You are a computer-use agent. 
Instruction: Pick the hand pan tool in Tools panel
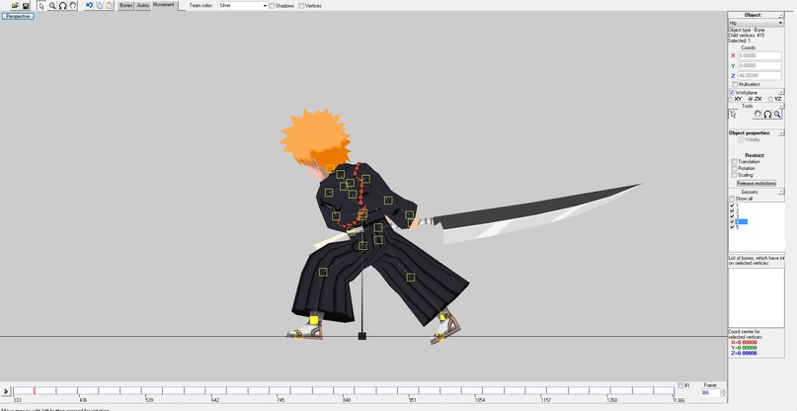[757, 115]
